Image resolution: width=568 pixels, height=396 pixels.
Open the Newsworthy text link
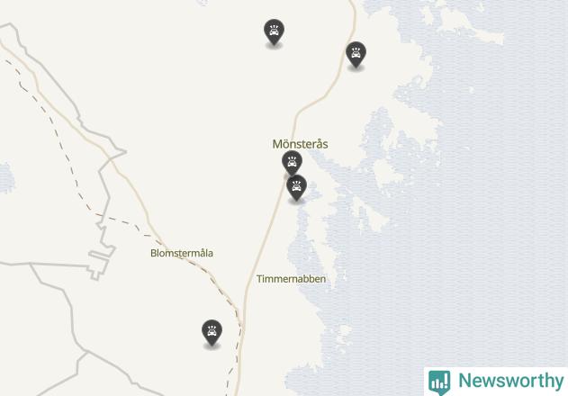[510, 381]
